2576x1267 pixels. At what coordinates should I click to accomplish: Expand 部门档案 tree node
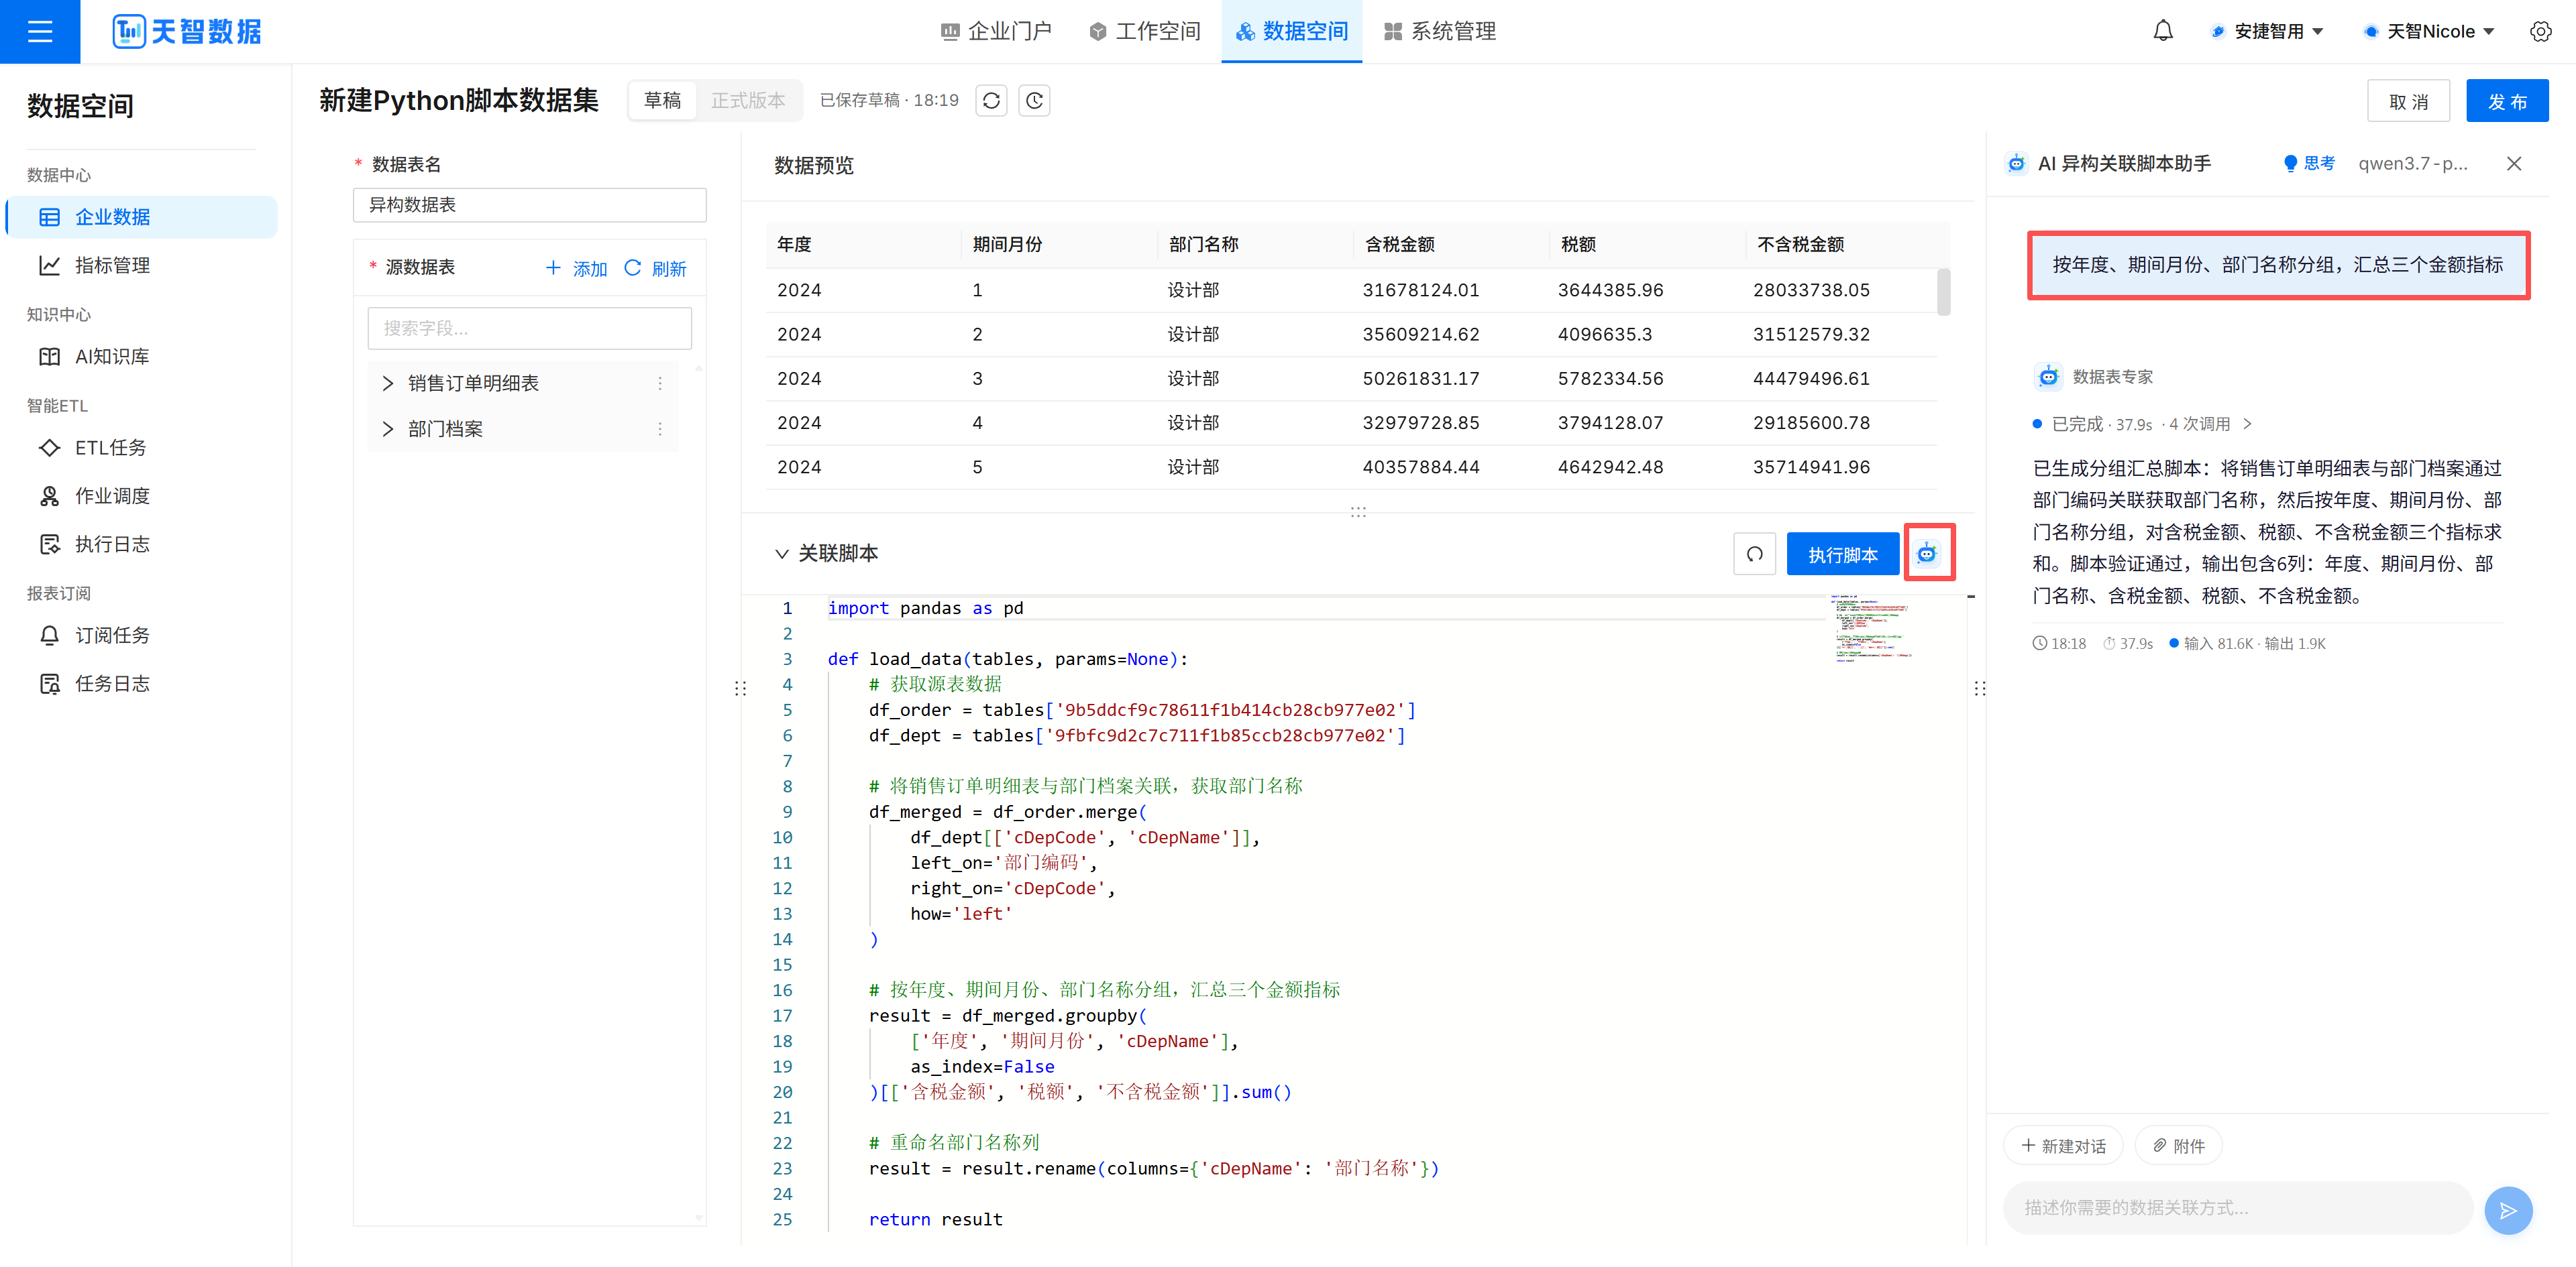388,428
